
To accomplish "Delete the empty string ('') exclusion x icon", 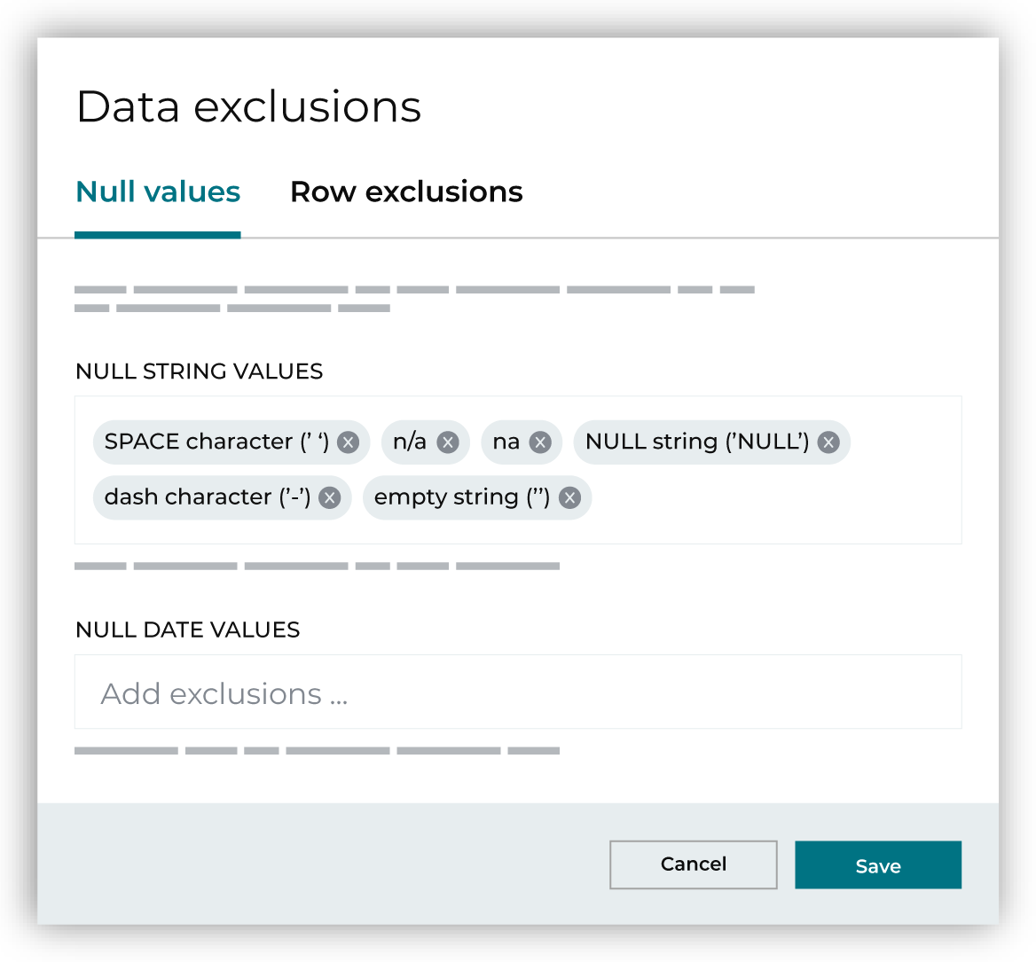I will point(571,498).
